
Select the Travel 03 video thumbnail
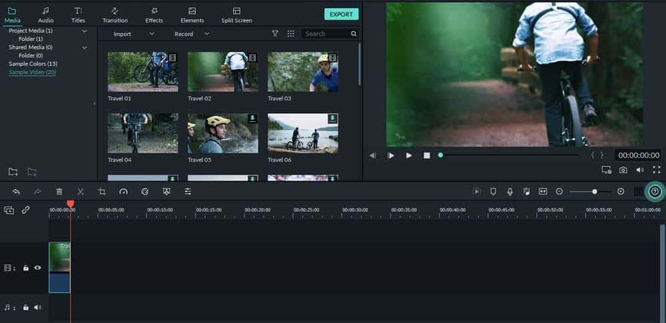tap(302, 72)
